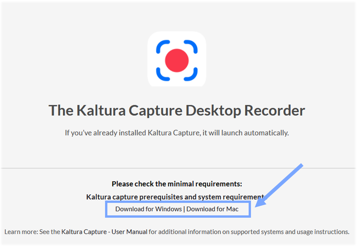Open the Kaltura Capture - User Manual link
The image size is (357, 247).
[104, 232]
